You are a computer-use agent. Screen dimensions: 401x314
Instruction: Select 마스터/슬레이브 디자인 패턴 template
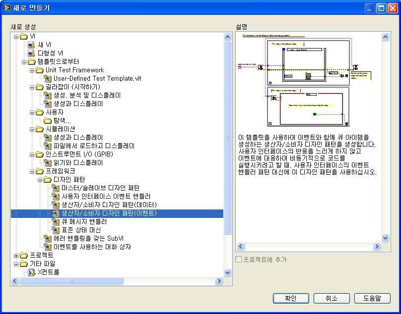tap(100, 188)
